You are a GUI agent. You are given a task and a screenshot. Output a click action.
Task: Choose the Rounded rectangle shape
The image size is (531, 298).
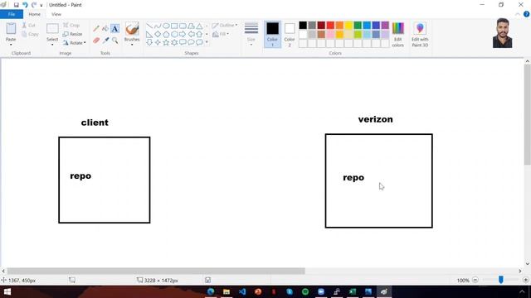[x=183, y=26]
